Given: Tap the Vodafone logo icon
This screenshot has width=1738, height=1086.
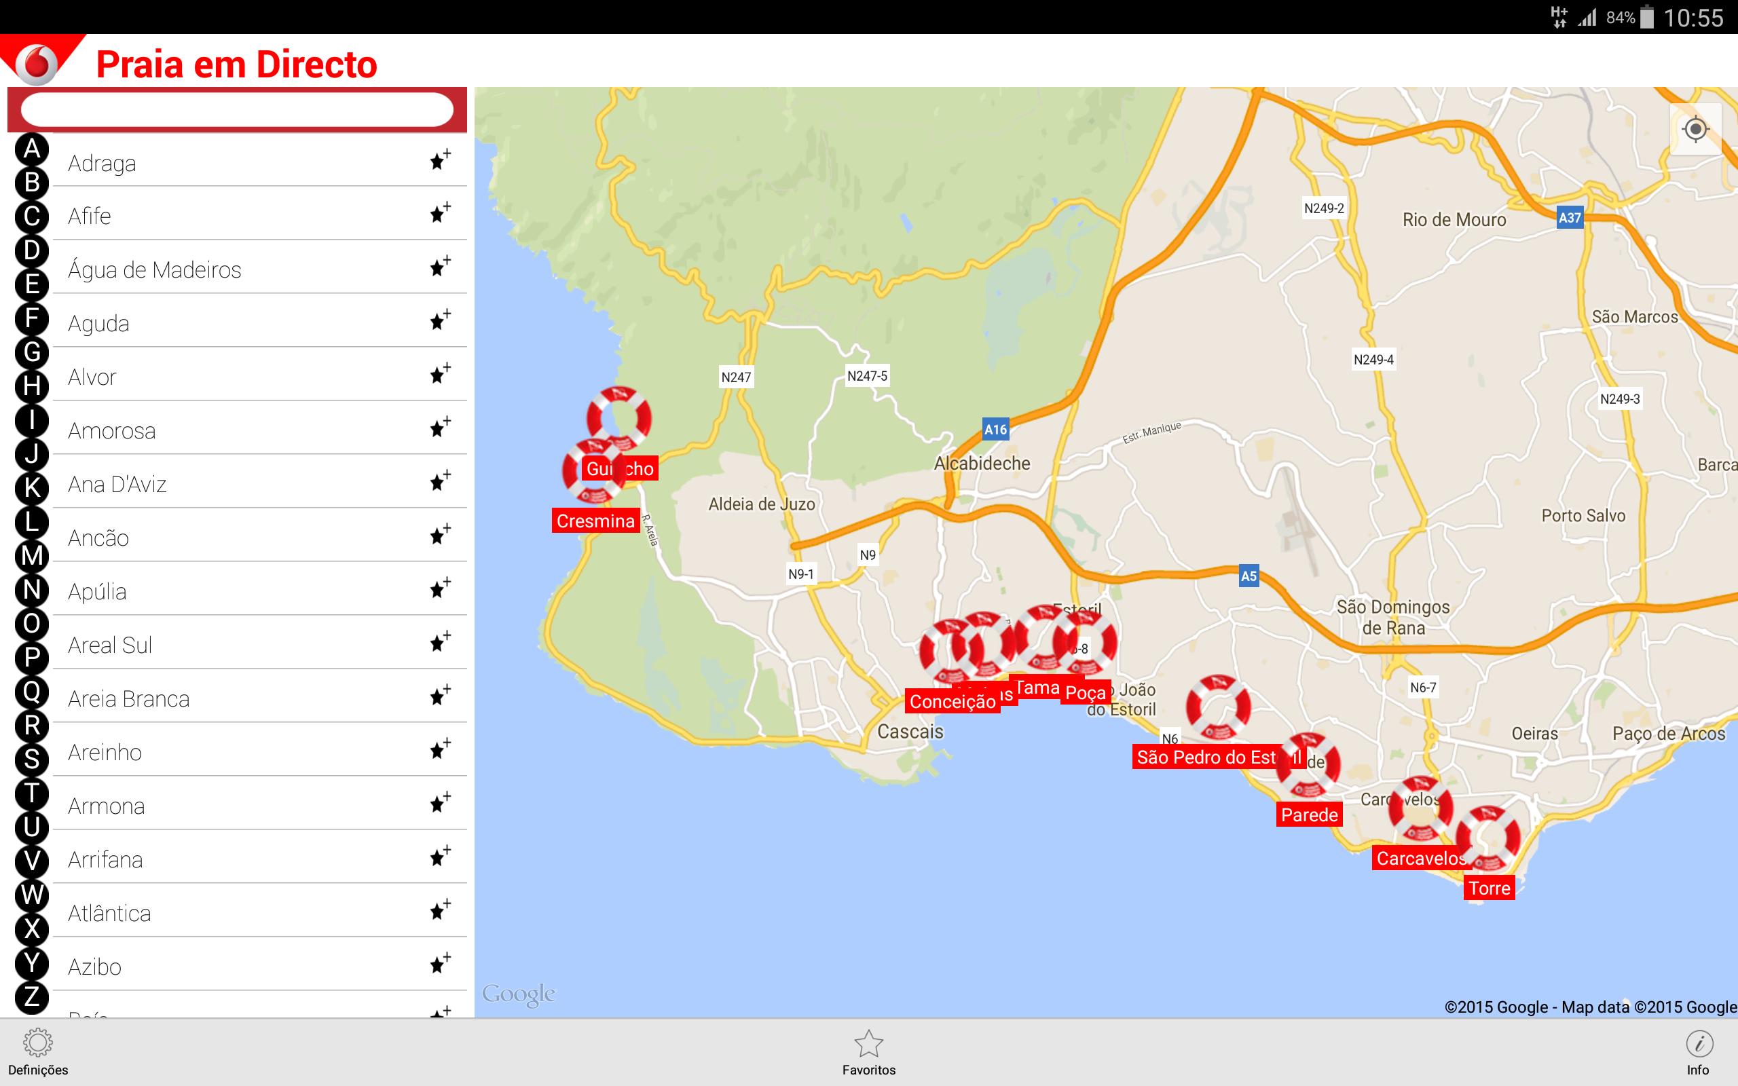Looking at the screenshot, I should click(x=36, y=63).
